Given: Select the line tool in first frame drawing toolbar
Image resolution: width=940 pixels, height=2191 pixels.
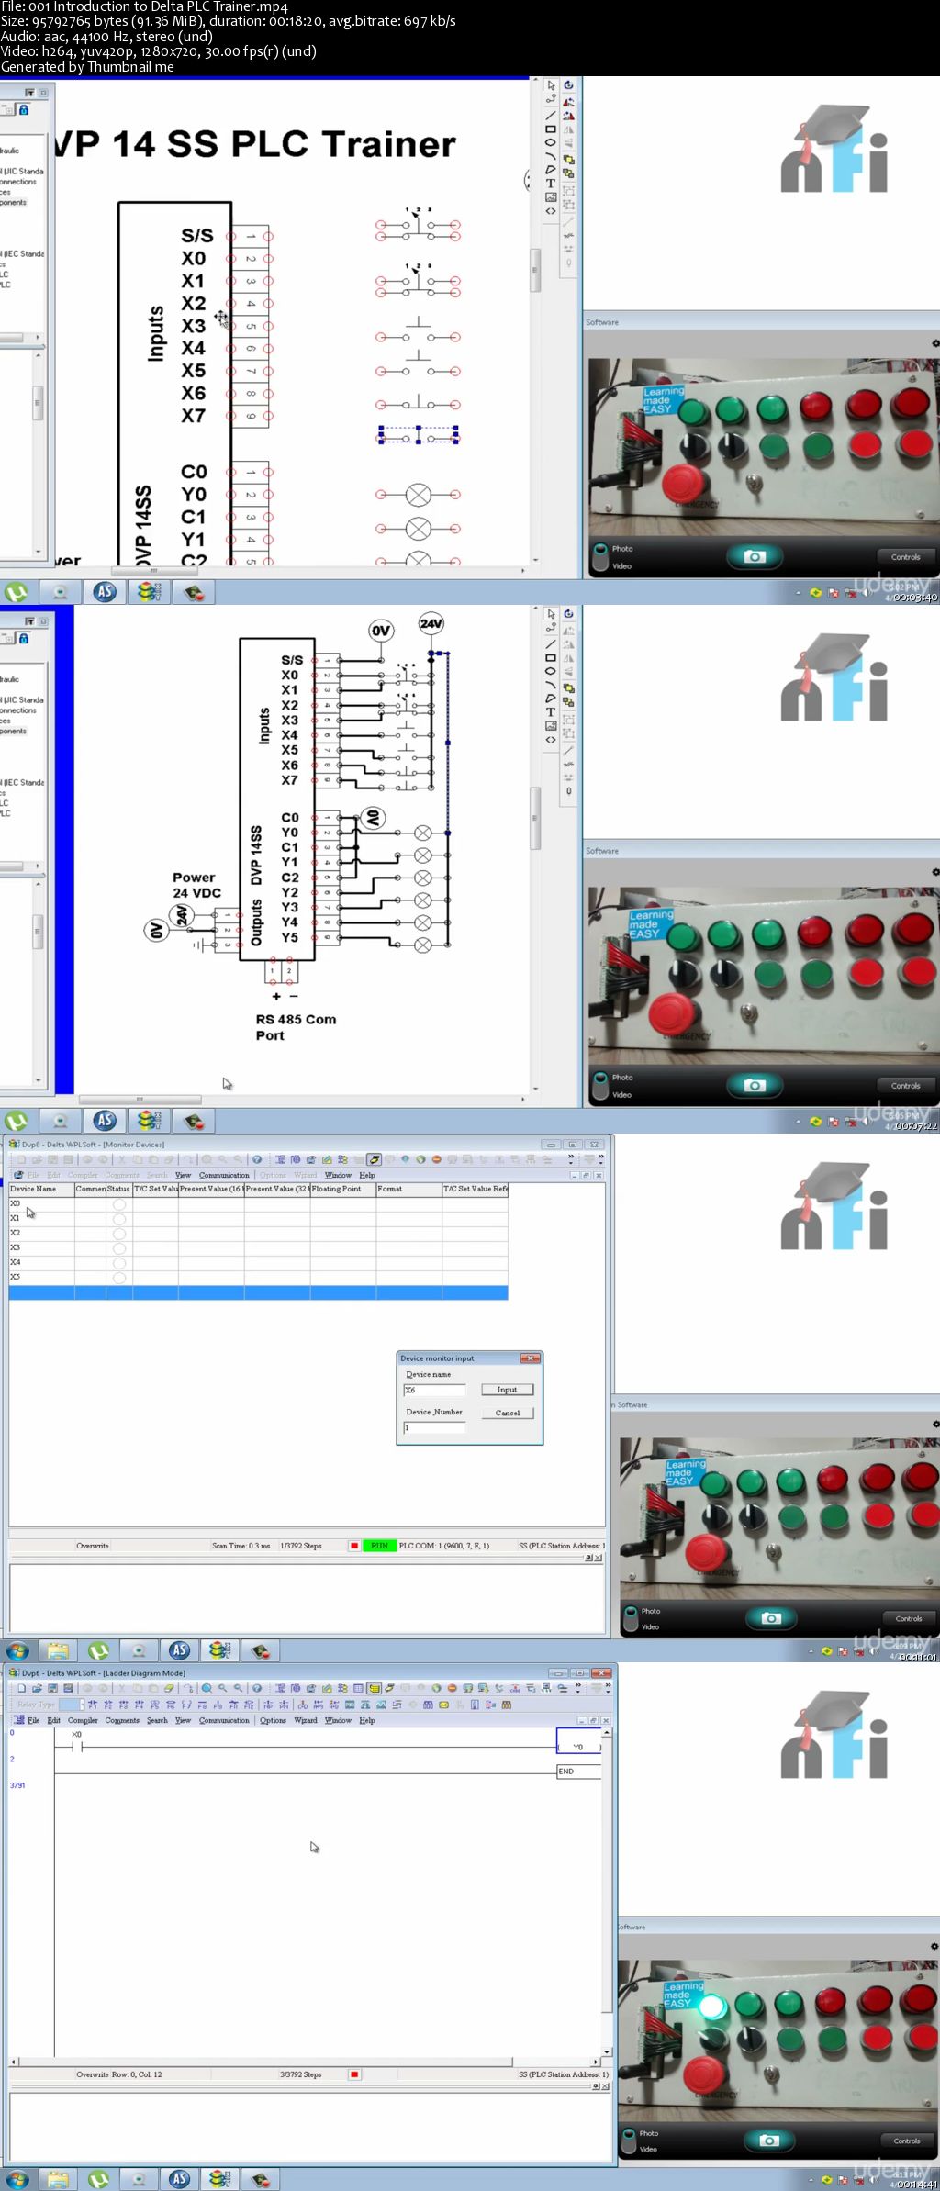Looking at the screenshot, I should [551, 115].
